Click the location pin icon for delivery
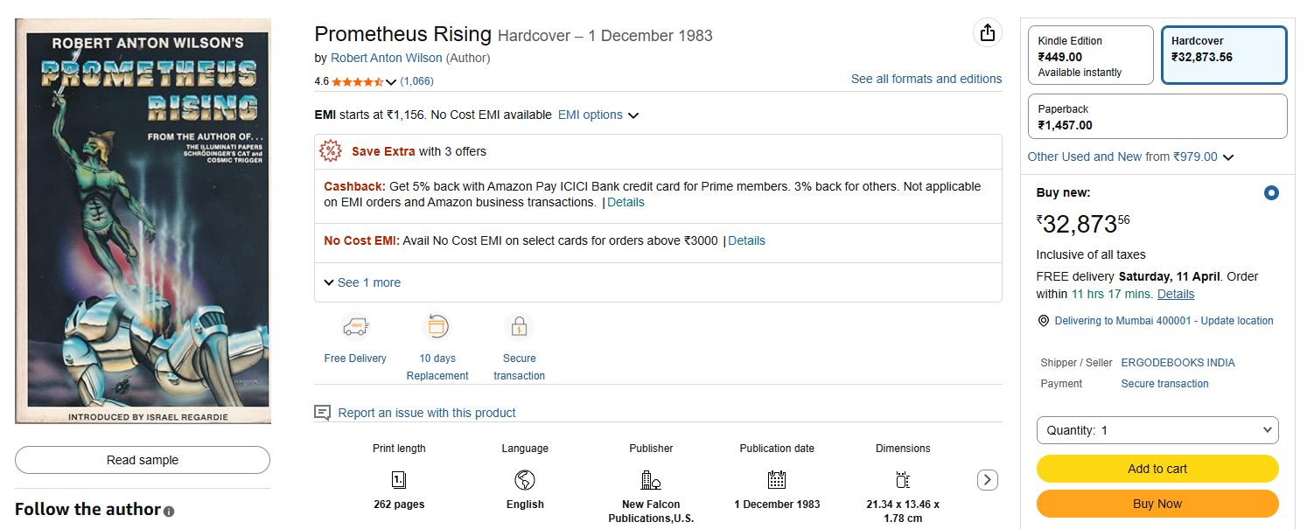This screenshot has width=1314, height=529. click(x=1043, y=321)
